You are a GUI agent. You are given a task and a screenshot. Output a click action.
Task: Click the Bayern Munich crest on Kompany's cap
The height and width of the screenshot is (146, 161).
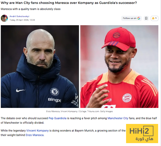tap(116, 35)
